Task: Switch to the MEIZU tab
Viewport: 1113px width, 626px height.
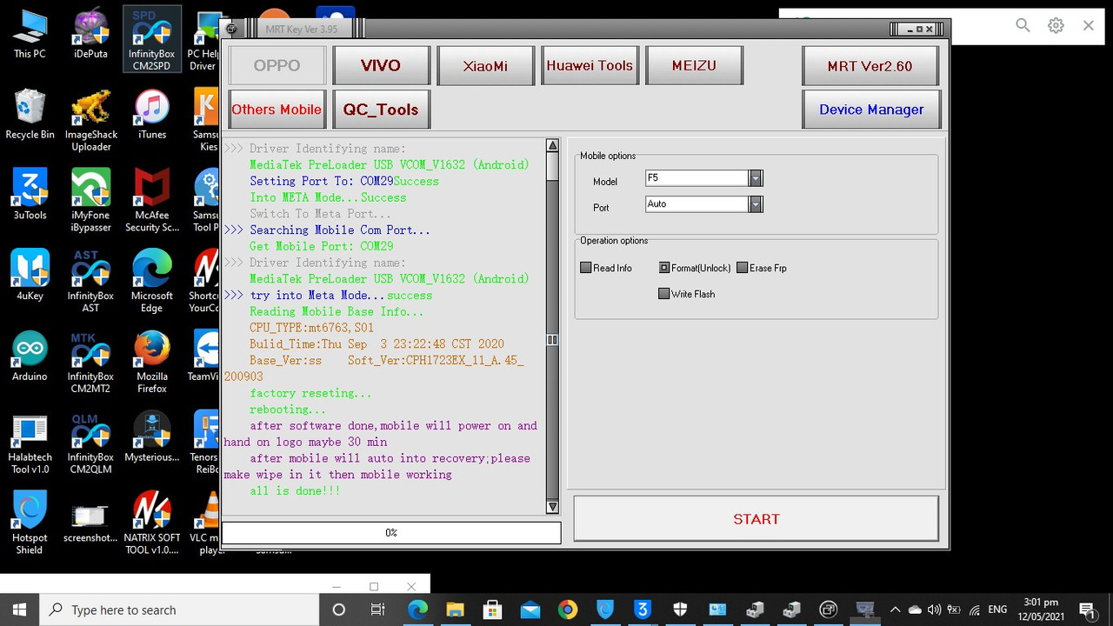Action: pyautogui.click(x=694, y=65)
